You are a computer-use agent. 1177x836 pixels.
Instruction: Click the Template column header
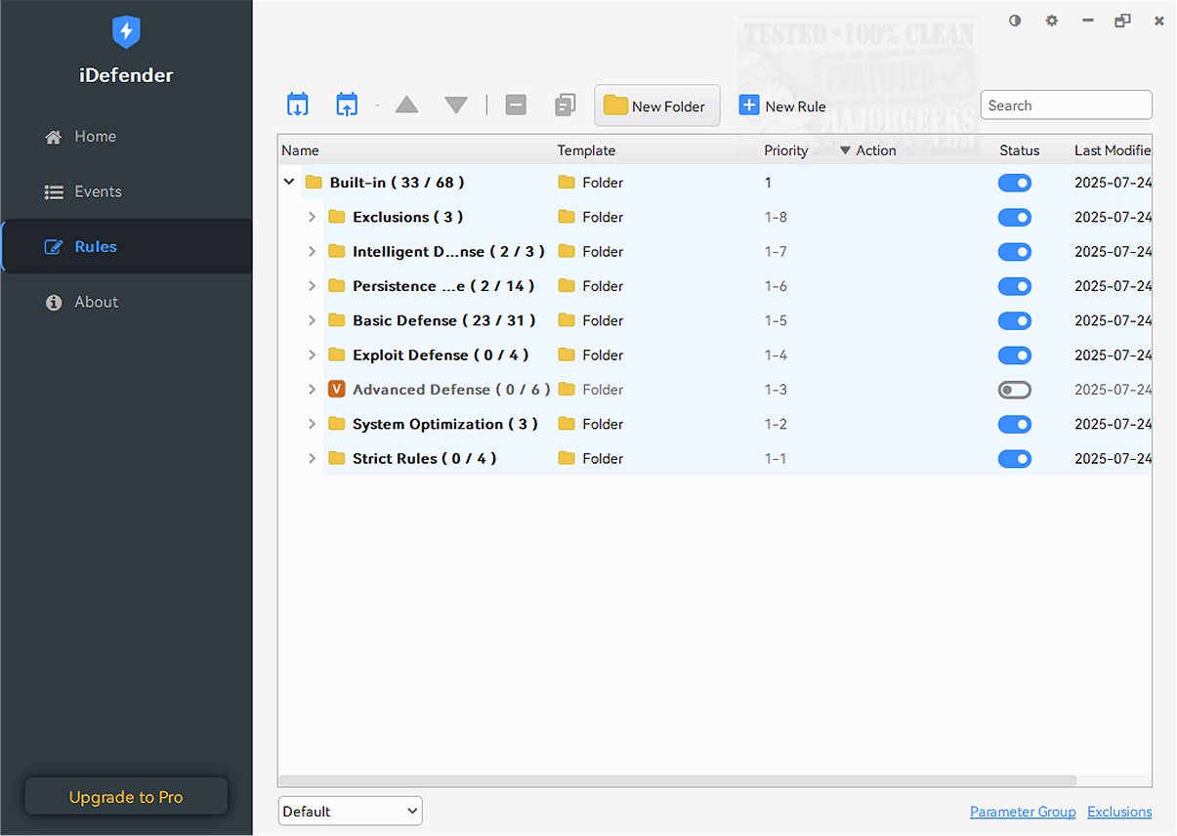click(586, 150)
